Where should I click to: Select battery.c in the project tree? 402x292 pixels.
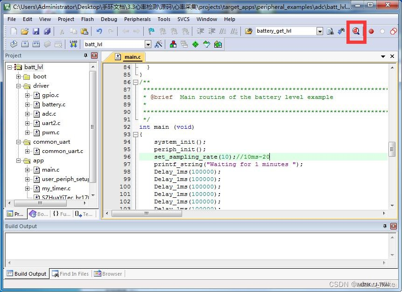[x=54, y=104]
